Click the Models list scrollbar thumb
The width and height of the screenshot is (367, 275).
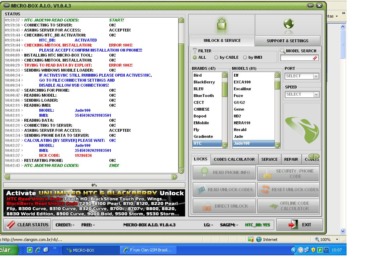click(x=277, y=85)
